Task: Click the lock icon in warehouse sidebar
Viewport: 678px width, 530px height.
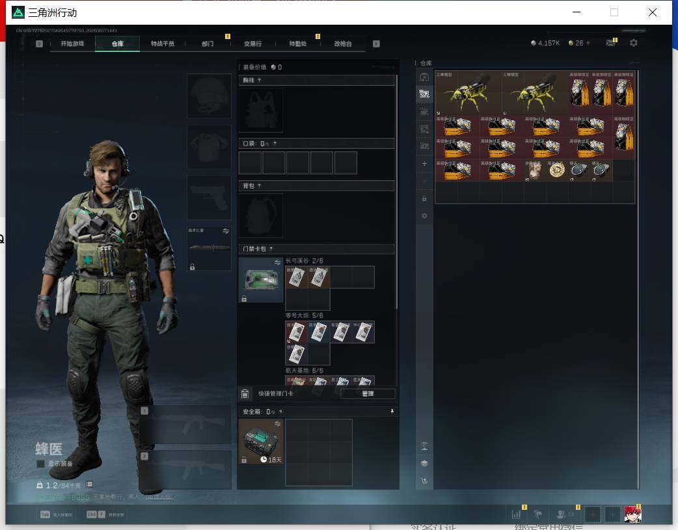Action: [x=424, y=198]
